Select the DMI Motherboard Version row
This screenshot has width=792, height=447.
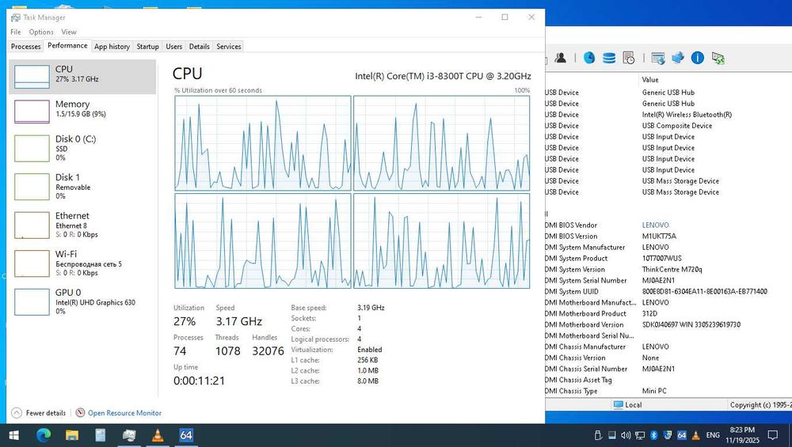[668, 324]
